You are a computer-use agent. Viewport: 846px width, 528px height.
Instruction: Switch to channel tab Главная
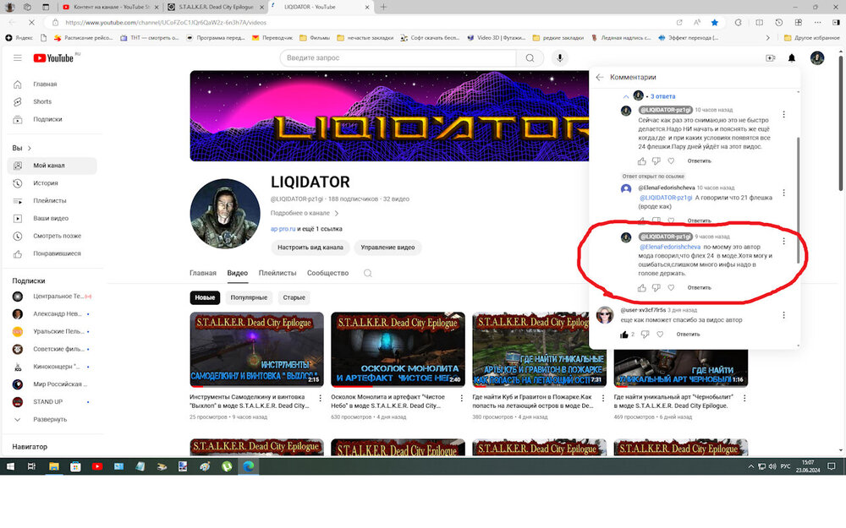coord(203,273)
